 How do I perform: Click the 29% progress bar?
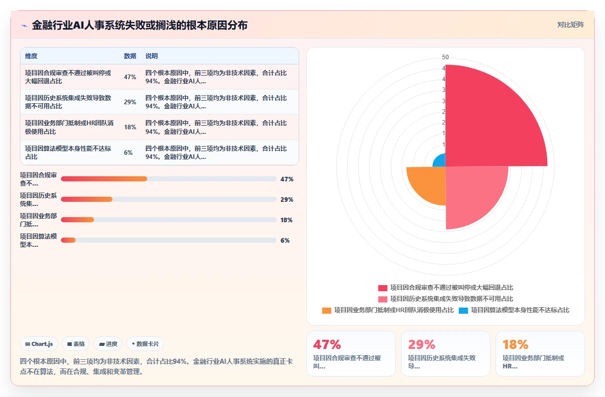169,199
